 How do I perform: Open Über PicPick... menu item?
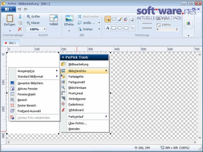pos(84,123)
